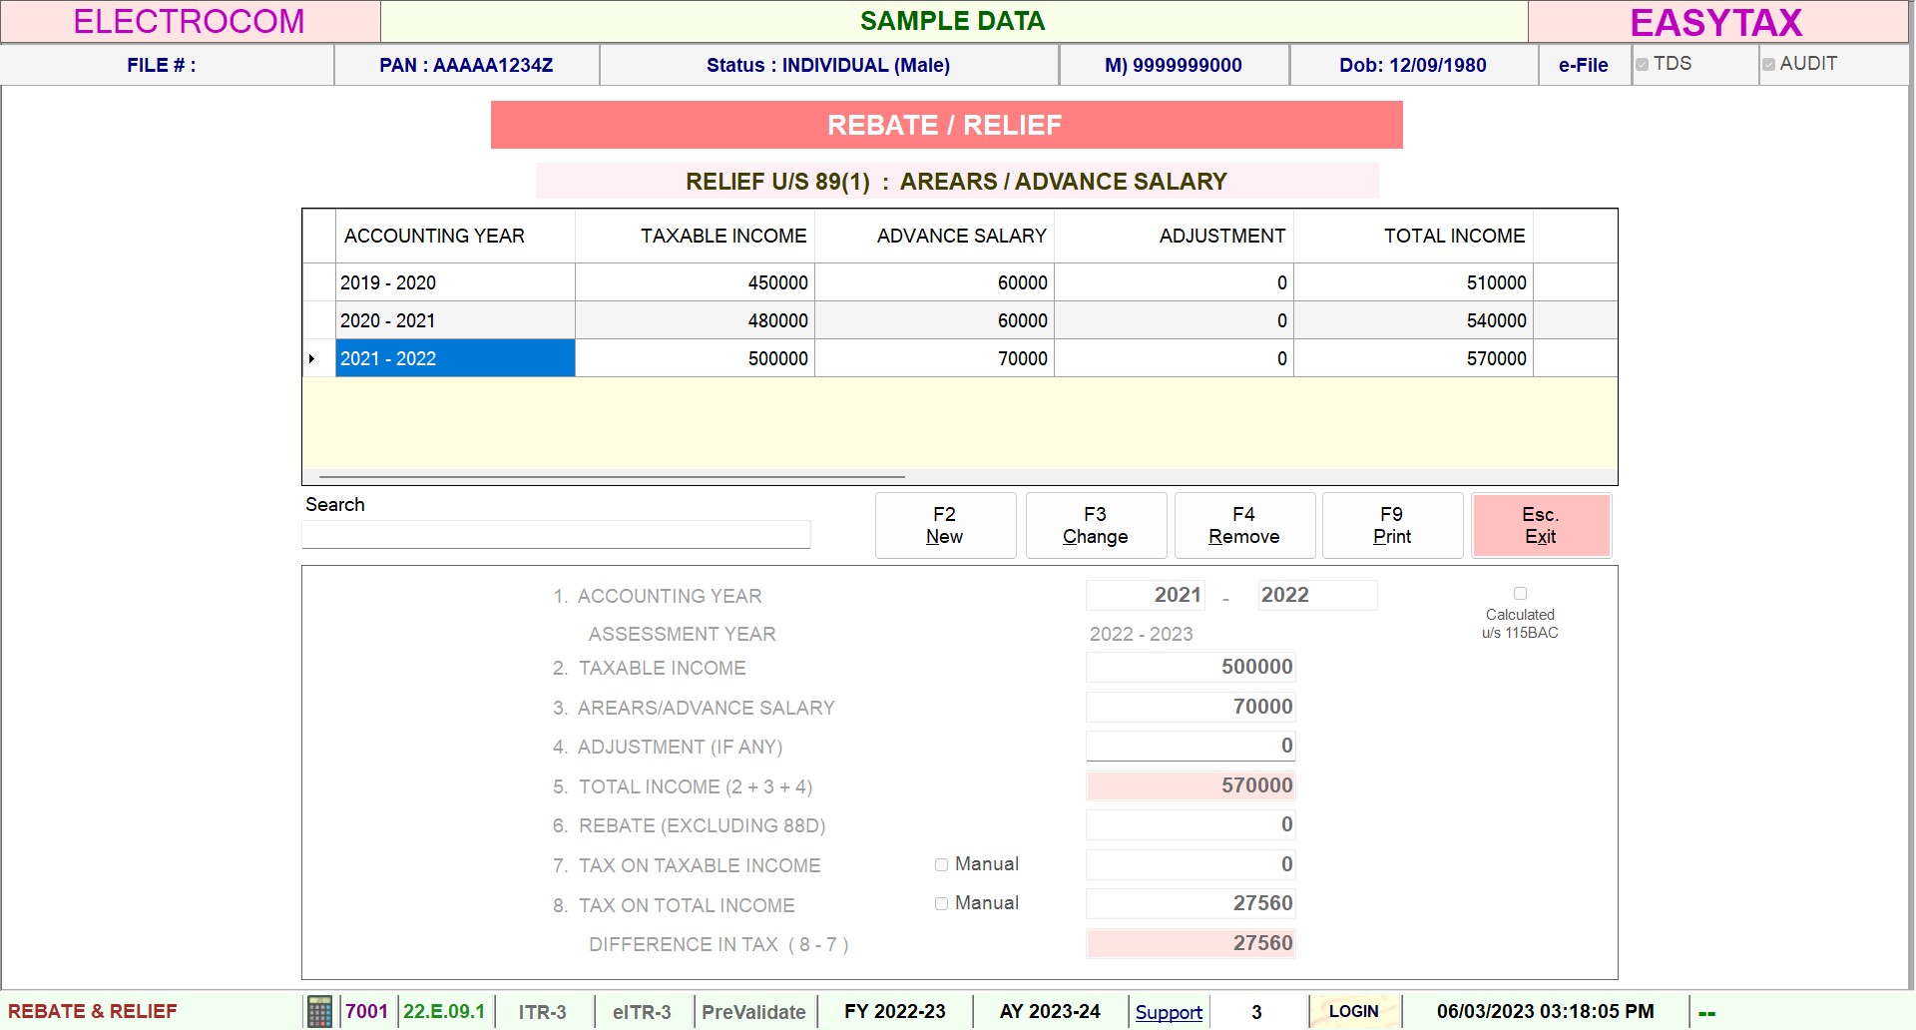The height and width of the screenshot is (1030, 1916).
Task: Click the row indicator arrow beside 2021 - 2022
Action: 311,358
